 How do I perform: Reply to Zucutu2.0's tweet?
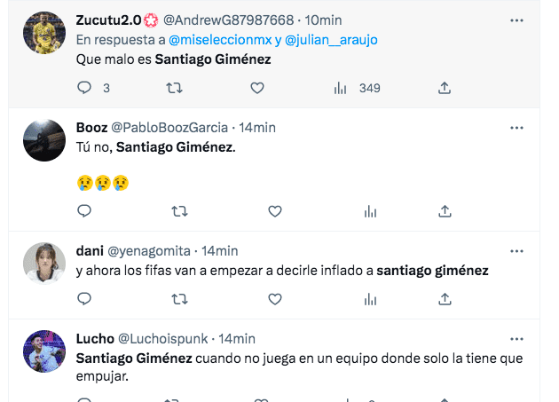click(x=85, y=88)
